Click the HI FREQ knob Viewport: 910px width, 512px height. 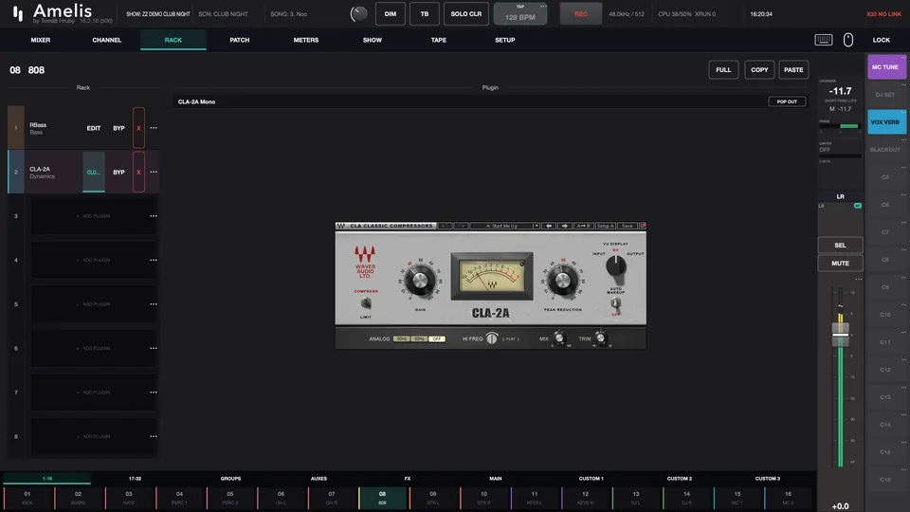492,338
